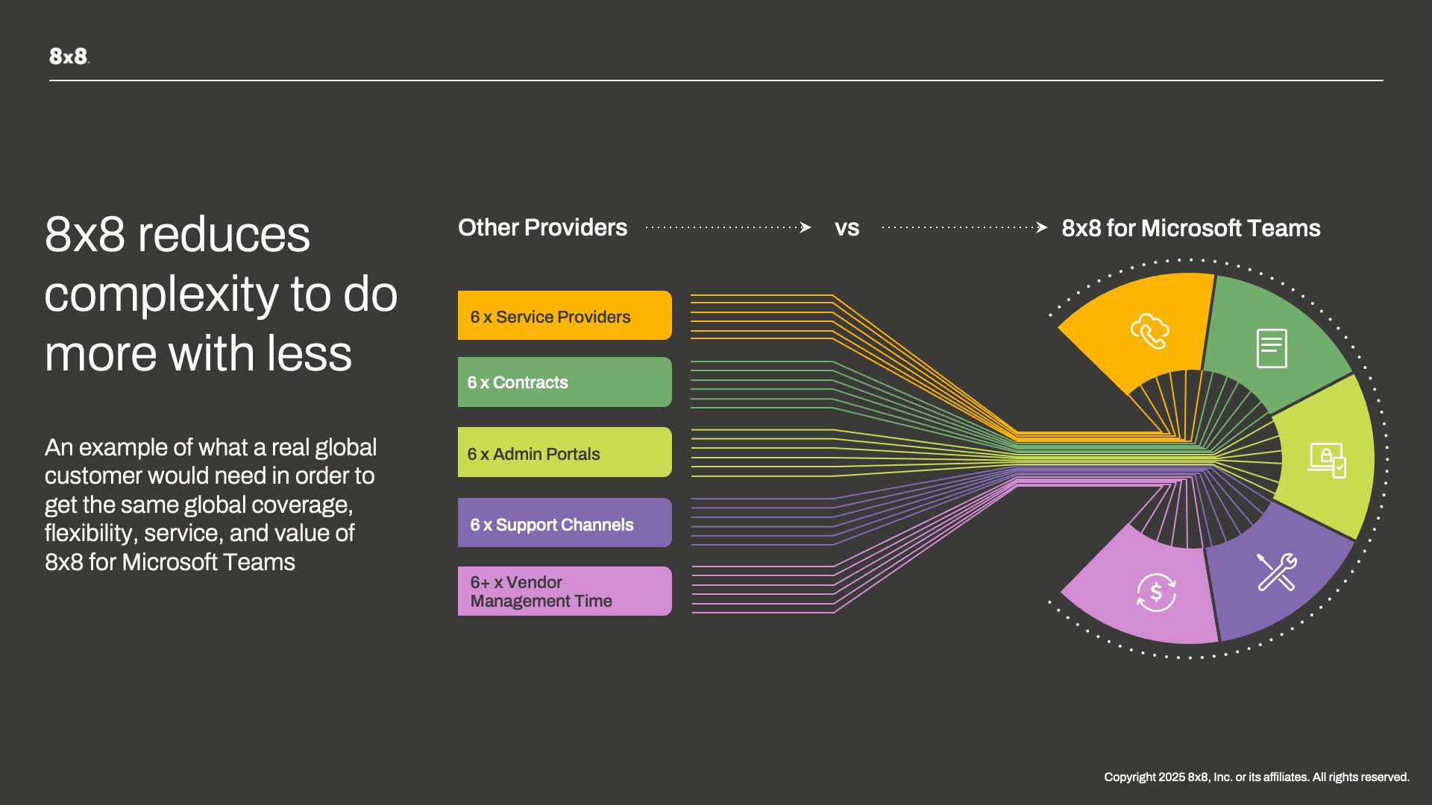Select the 6 x Admin Portals box

pyautogui.click(x=565, y=452)
